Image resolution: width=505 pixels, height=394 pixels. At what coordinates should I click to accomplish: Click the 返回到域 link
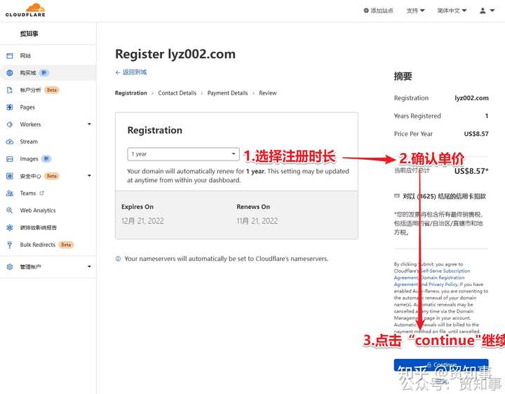coord(135,72)
